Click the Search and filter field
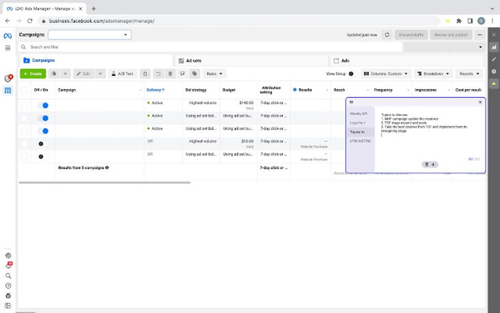This screenshot has width=500, height=313. [210, 47]
